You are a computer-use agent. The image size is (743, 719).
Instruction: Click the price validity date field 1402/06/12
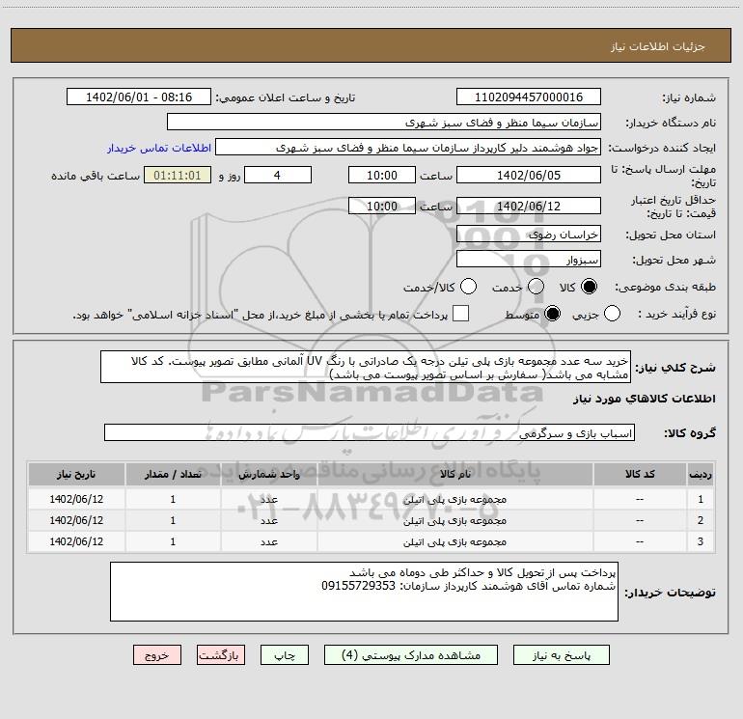click(528, 206)
